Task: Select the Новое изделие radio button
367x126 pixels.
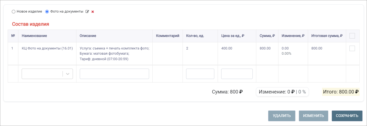Action: [13, 12]
